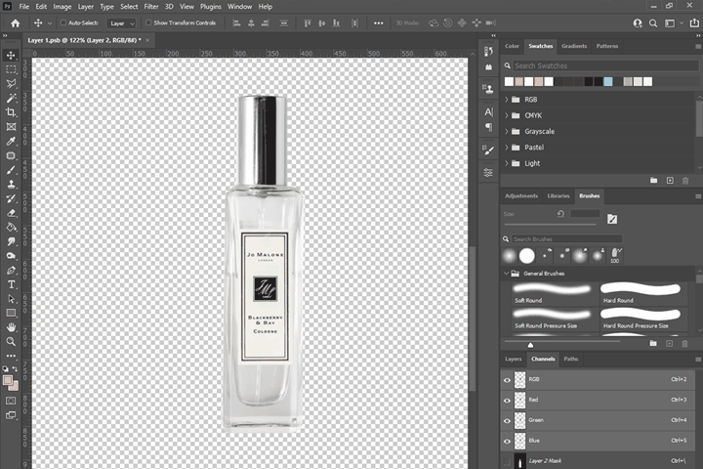The height and width of the screenshot is (469, 703).
Task: Hide the Green channel eye icon
Action: pos(507,421)
